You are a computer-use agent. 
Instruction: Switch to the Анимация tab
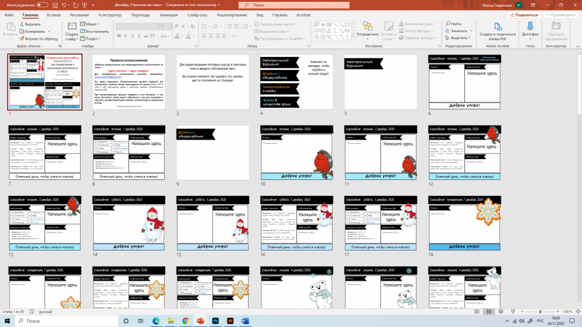[169, 13]
